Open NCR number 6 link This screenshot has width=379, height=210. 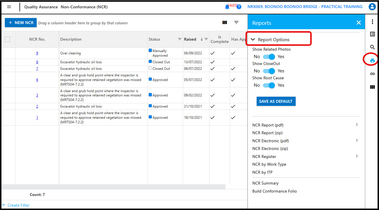37,80
